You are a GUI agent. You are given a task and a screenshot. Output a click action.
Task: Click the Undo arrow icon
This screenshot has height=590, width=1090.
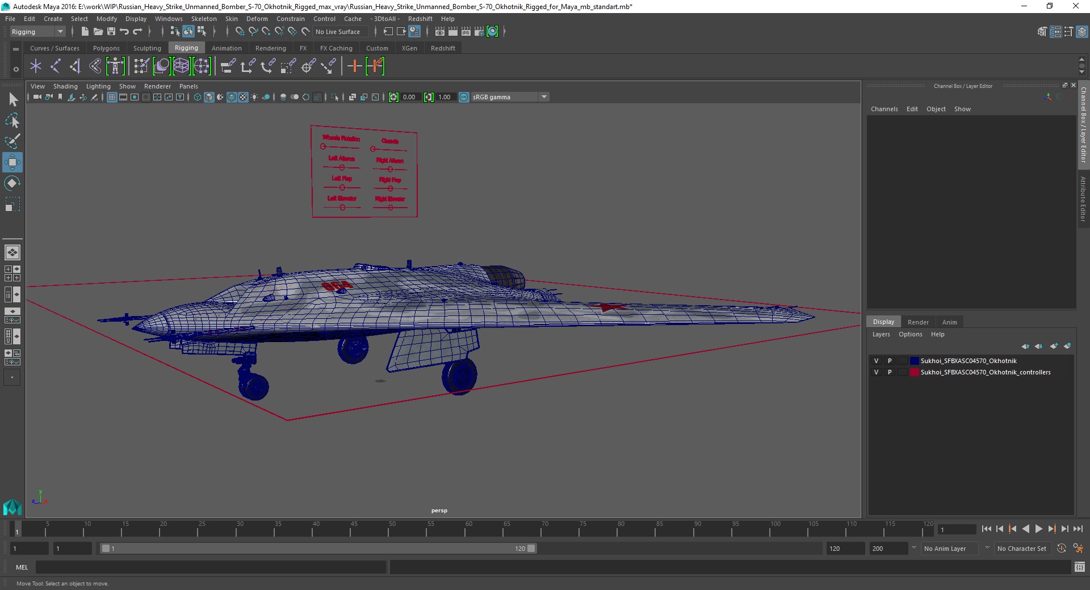pos(124,32)
